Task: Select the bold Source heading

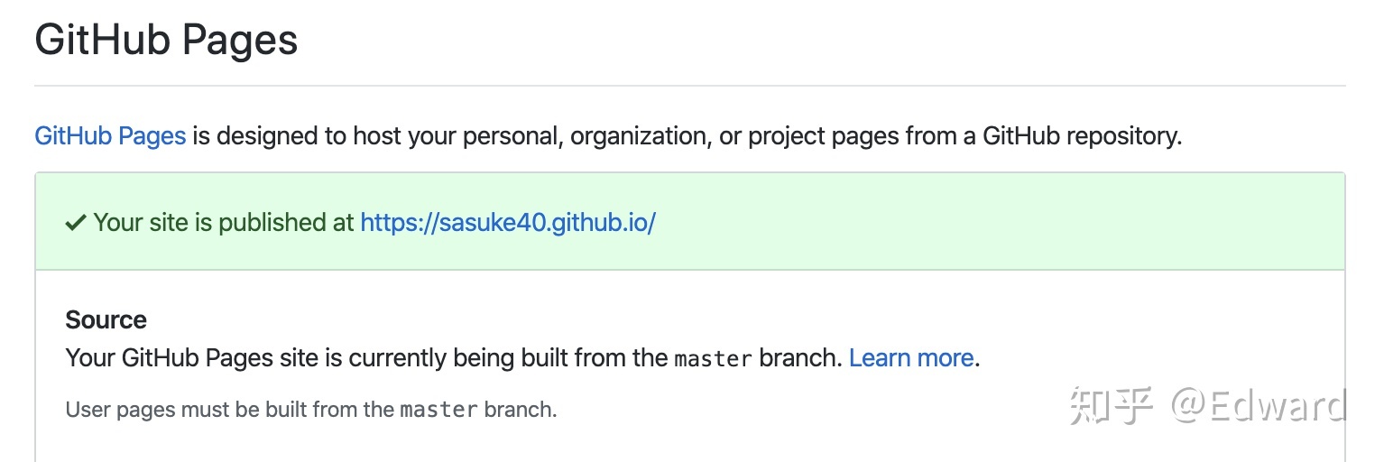Action: click(106, 320)
